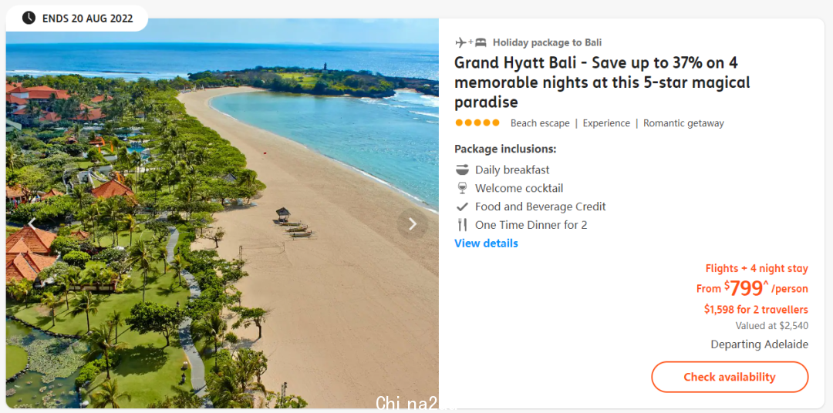Select the Romantic getaway tag
This screenshot has width=833, height=413.
point(683,123)
